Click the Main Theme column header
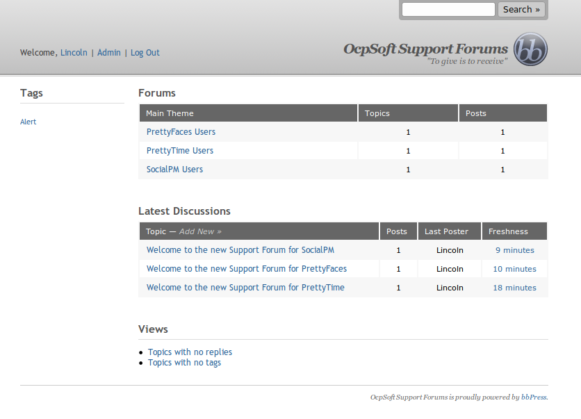Screen dimensions: 581x419 click(248, 113)
